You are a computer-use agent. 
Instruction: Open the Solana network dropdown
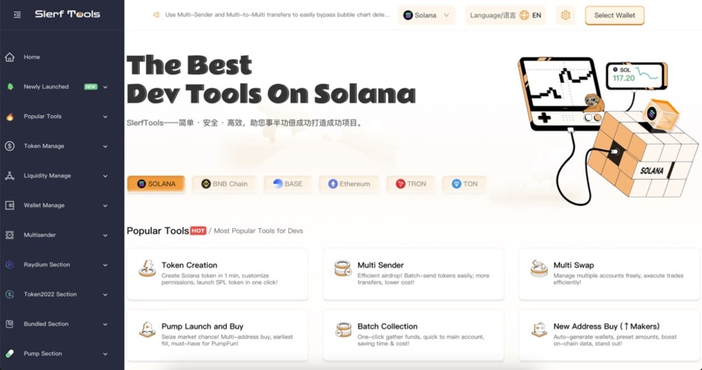[x=426, y=15]
